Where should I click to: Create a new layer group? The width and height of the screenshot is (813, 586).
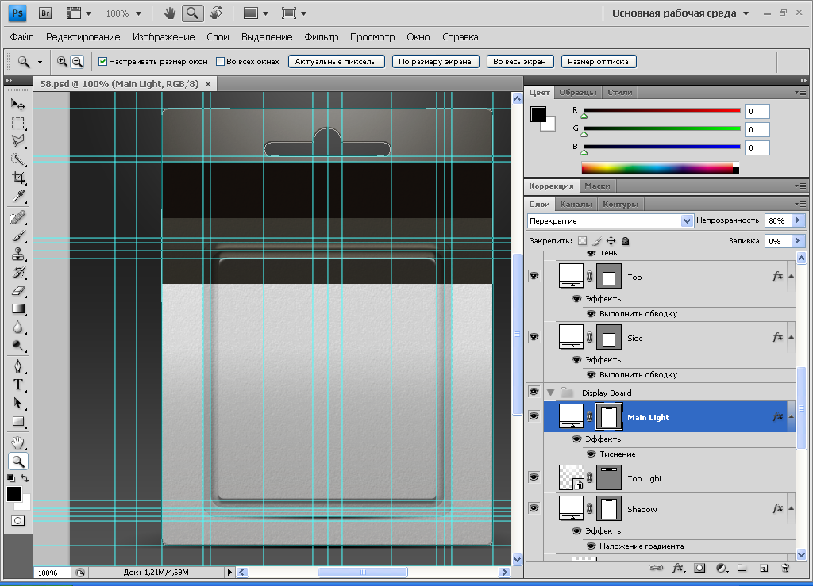(742, 568)
